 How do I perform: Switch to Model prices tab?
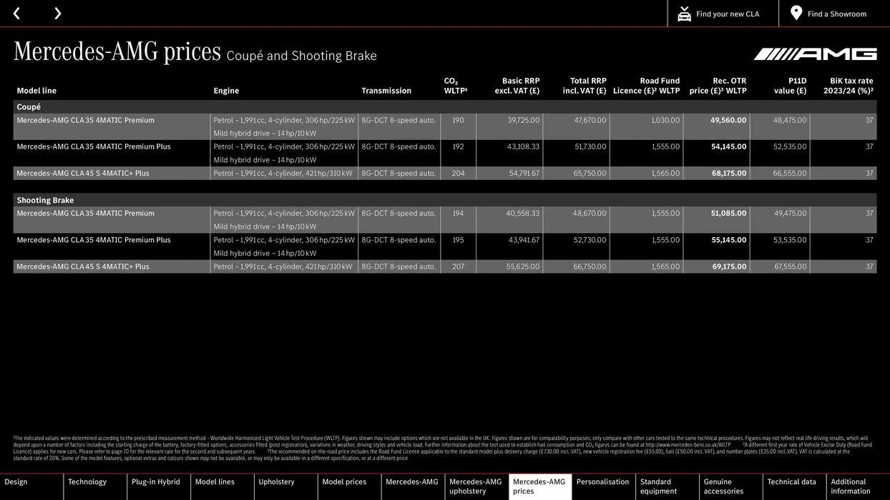344,482
